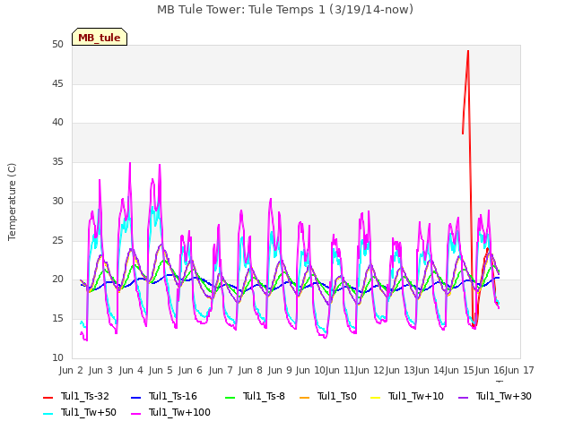Click the Jun 12 x-axis label
Image resolution: width=574 pixels, height=430 pixels.
[370, 370]
